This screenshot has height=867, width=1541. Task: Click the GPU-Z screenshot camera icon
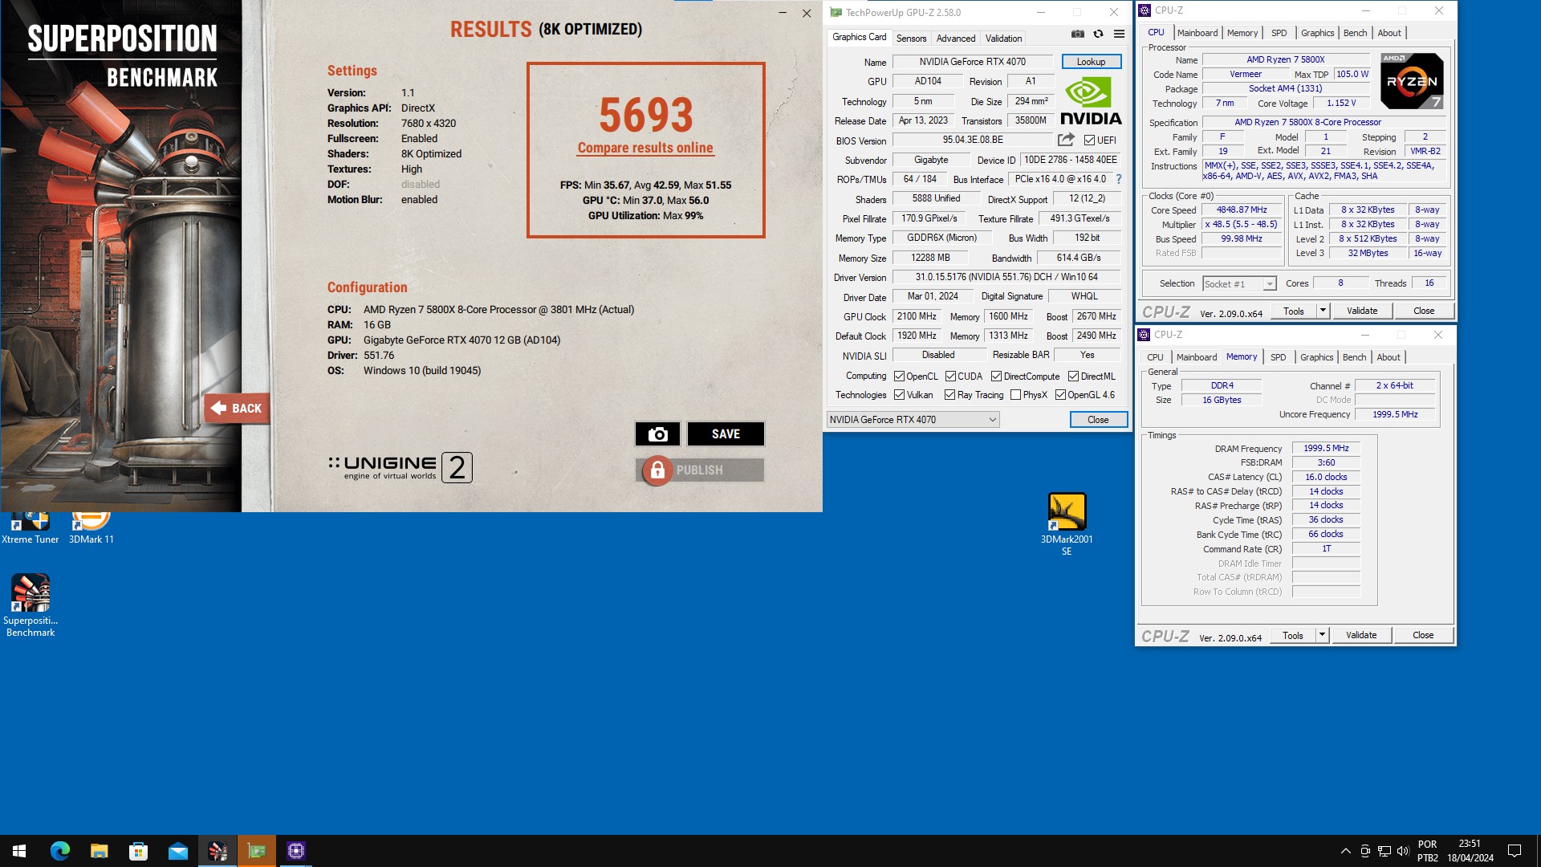coord(1077,34)
